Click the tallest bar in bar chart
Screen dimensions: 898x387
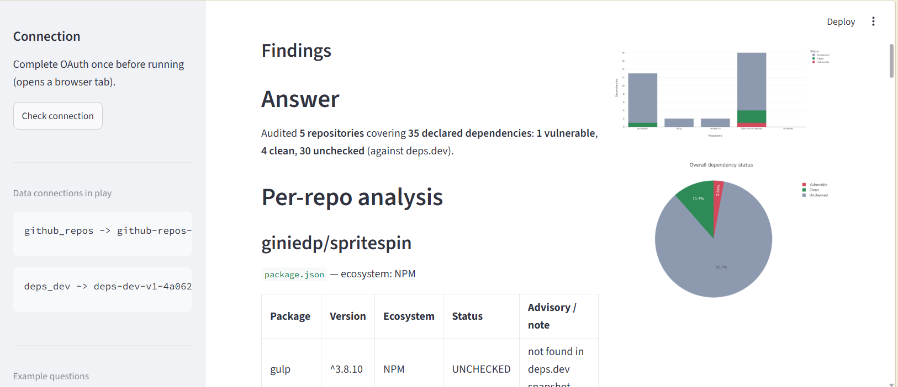click(x=752, y=82)
